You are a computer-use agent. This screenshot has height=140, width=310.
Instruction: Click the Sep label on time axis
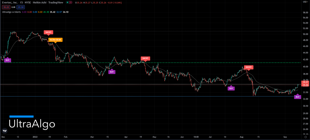285,137
